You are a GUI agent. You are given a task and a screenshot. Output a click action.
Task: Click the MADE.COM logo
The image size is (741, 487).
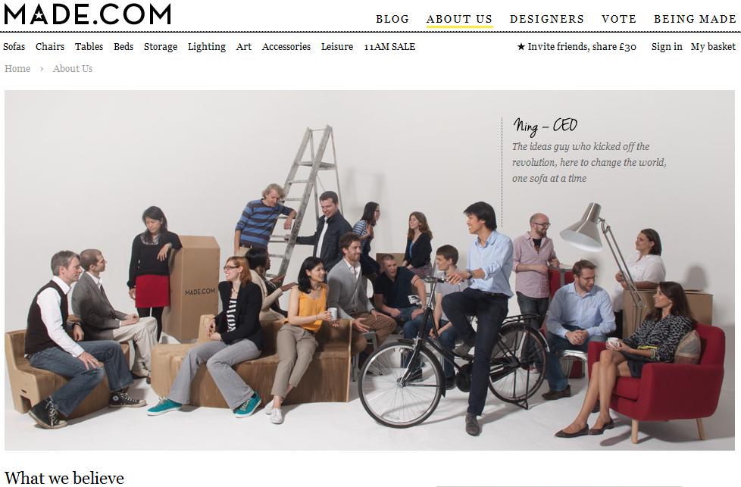[x=87, y=14]
